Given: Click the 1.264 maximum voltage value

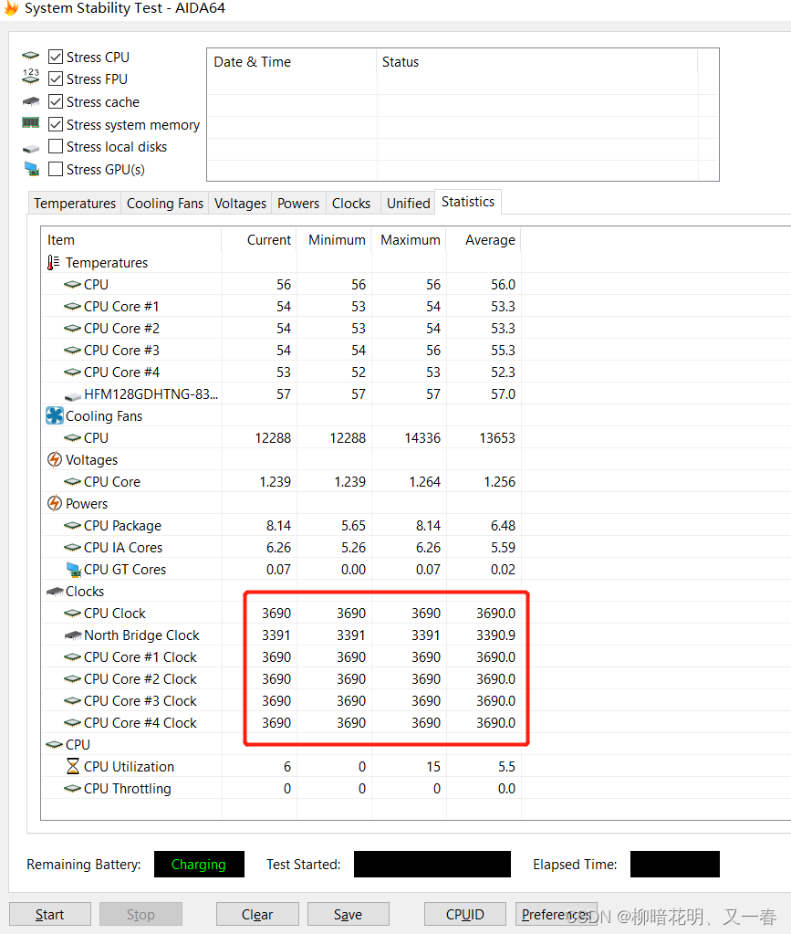Looking at the screenshot, I should coord(425,481).
